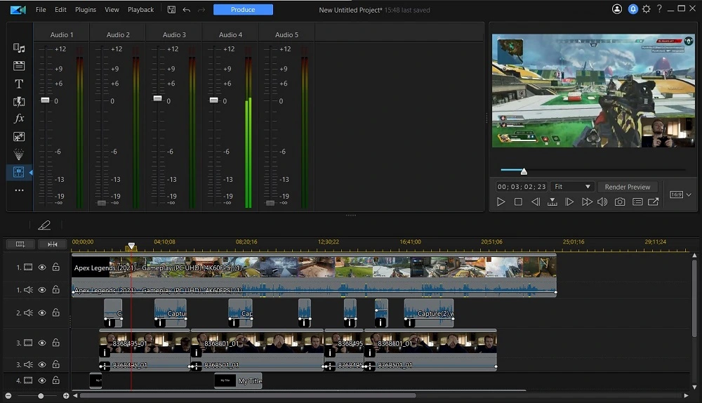Take a snapshot with the camera icon
702x403 pixels.
tap(620, 202)
